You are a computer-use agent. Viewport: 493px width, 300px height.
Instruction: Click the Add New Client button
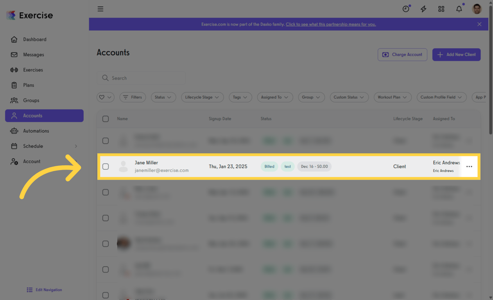coord(456,54)
